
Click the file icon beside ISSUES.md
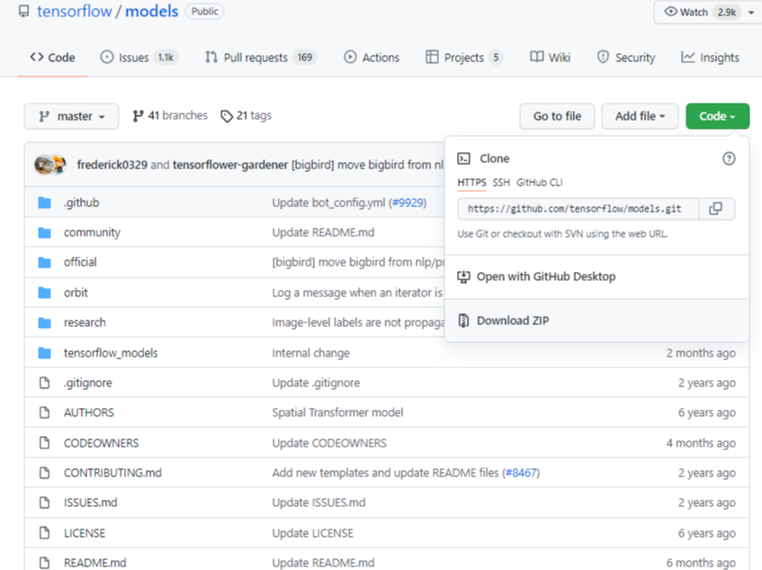45,502
